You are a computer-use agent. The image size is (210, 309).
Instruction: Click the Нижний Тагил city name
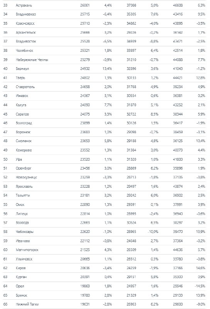coord(27,304)
